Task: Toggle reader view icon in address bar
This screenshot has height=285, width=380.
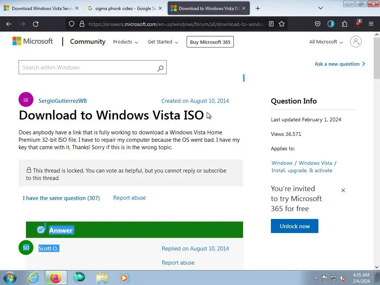Action: [x=271, y=24]
